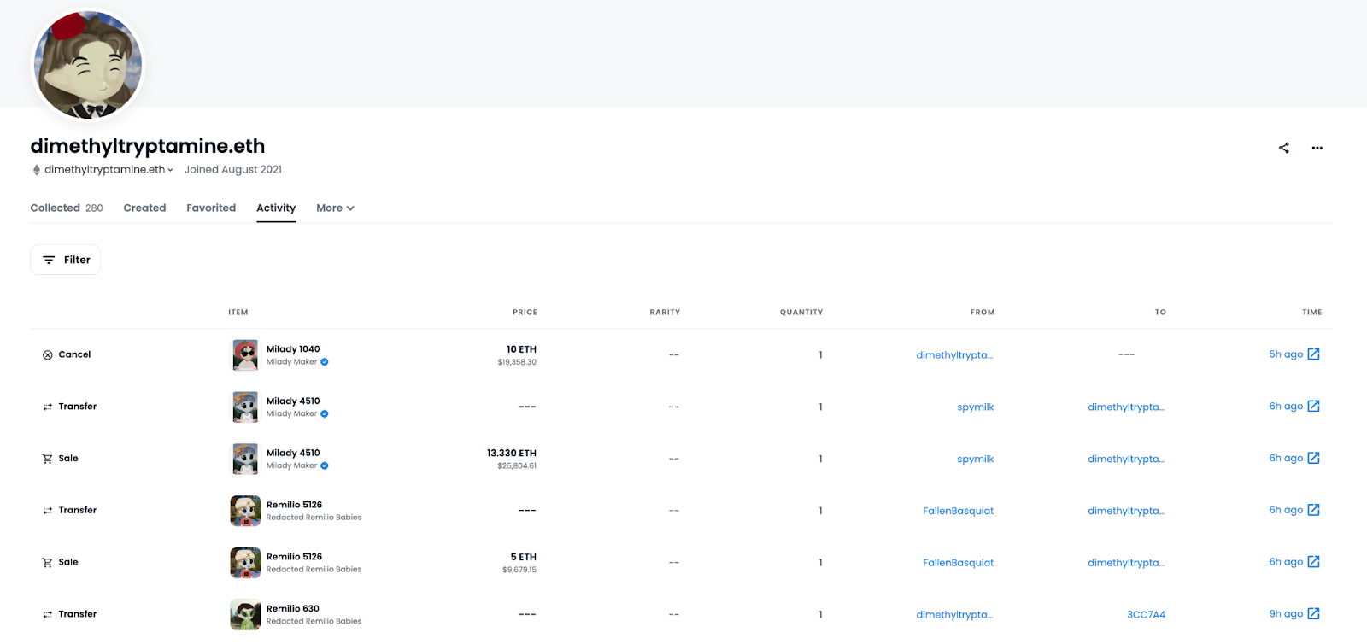Click the RARITY column header
1367x644 pixels.
click(665, 313)
